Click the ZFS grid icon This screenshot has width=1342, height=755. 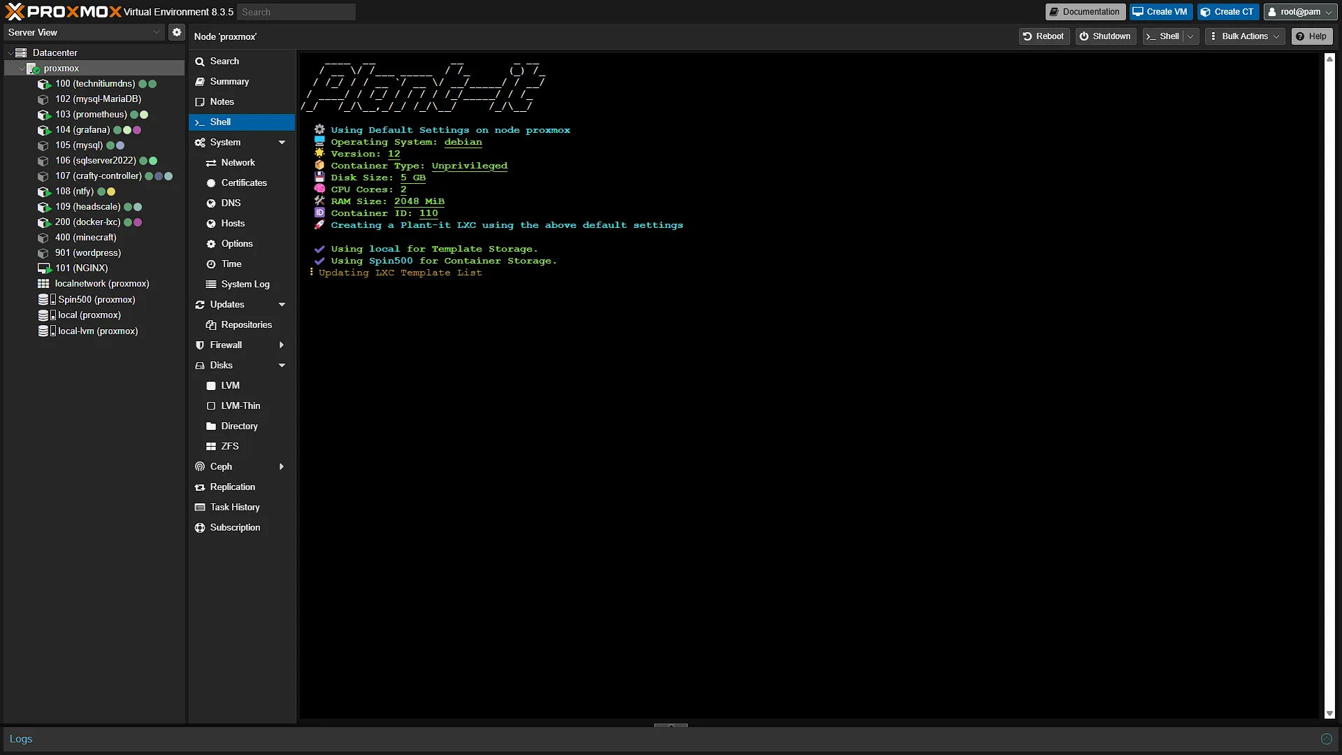click(211, 447)
